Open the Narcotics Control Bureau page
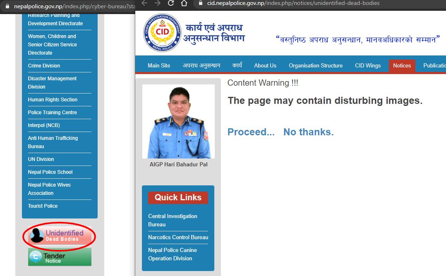 tap(178, 238)
